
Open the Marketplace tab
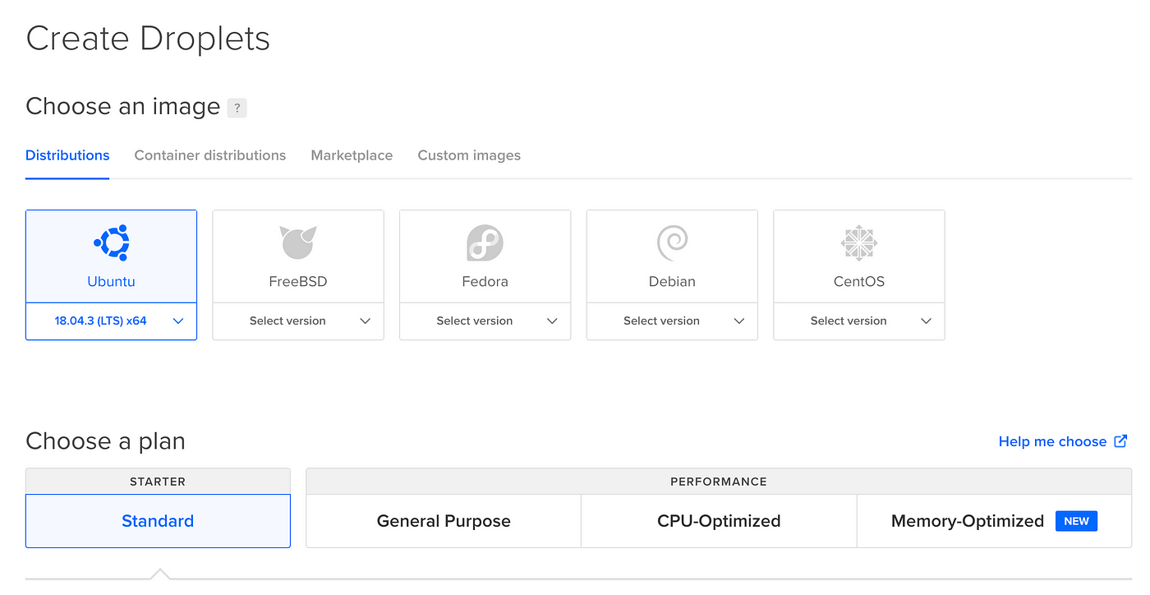(x=352, y=155)
